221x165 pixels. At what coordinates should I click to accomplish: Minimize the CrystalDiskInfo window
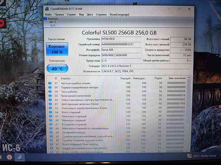pos(169,9)
